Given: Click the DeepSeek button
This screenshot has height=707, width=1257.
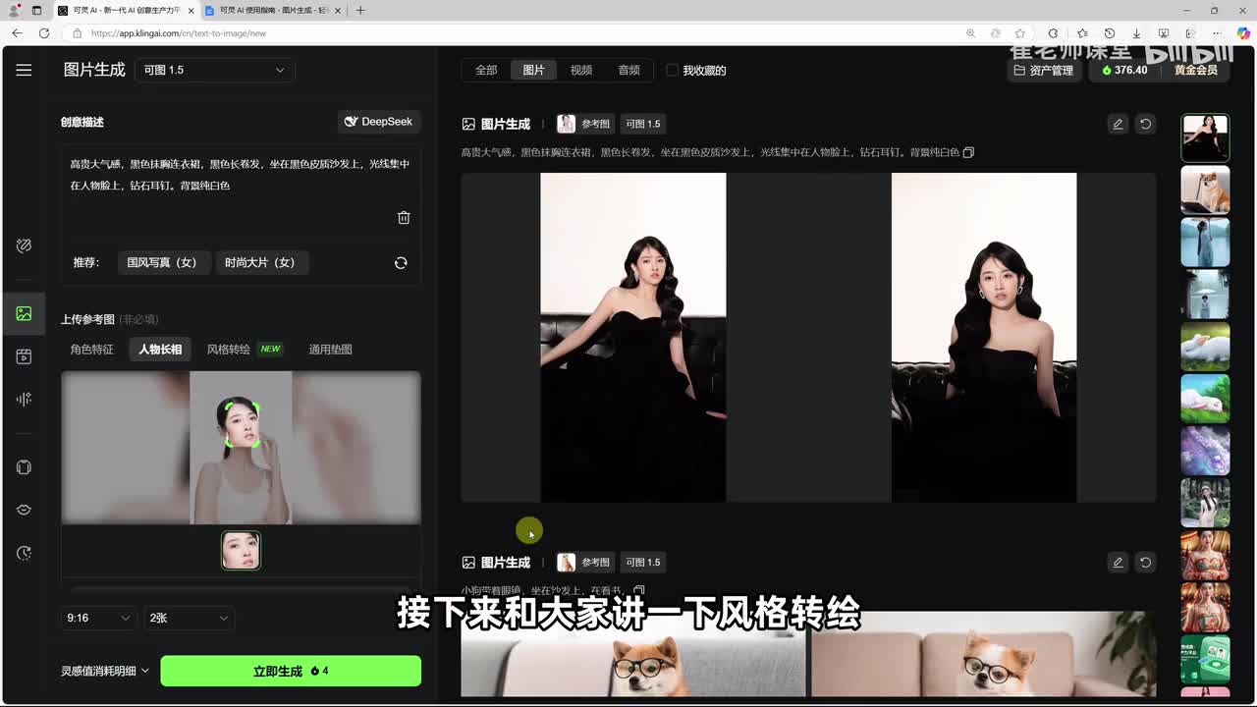Looking at the screenshot, I should point(379,122).
